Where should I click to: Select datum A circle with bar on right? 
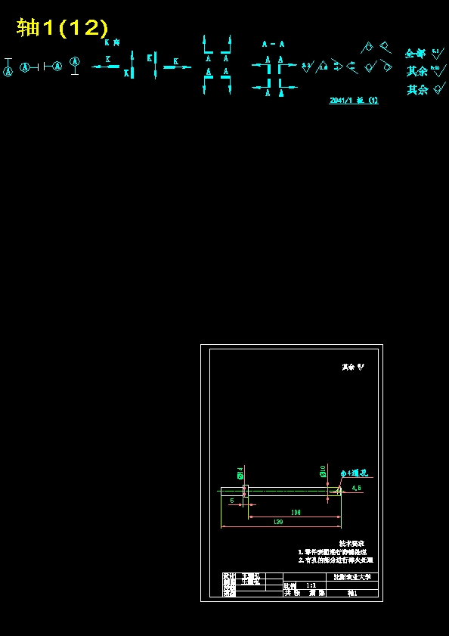click(29, 67)
